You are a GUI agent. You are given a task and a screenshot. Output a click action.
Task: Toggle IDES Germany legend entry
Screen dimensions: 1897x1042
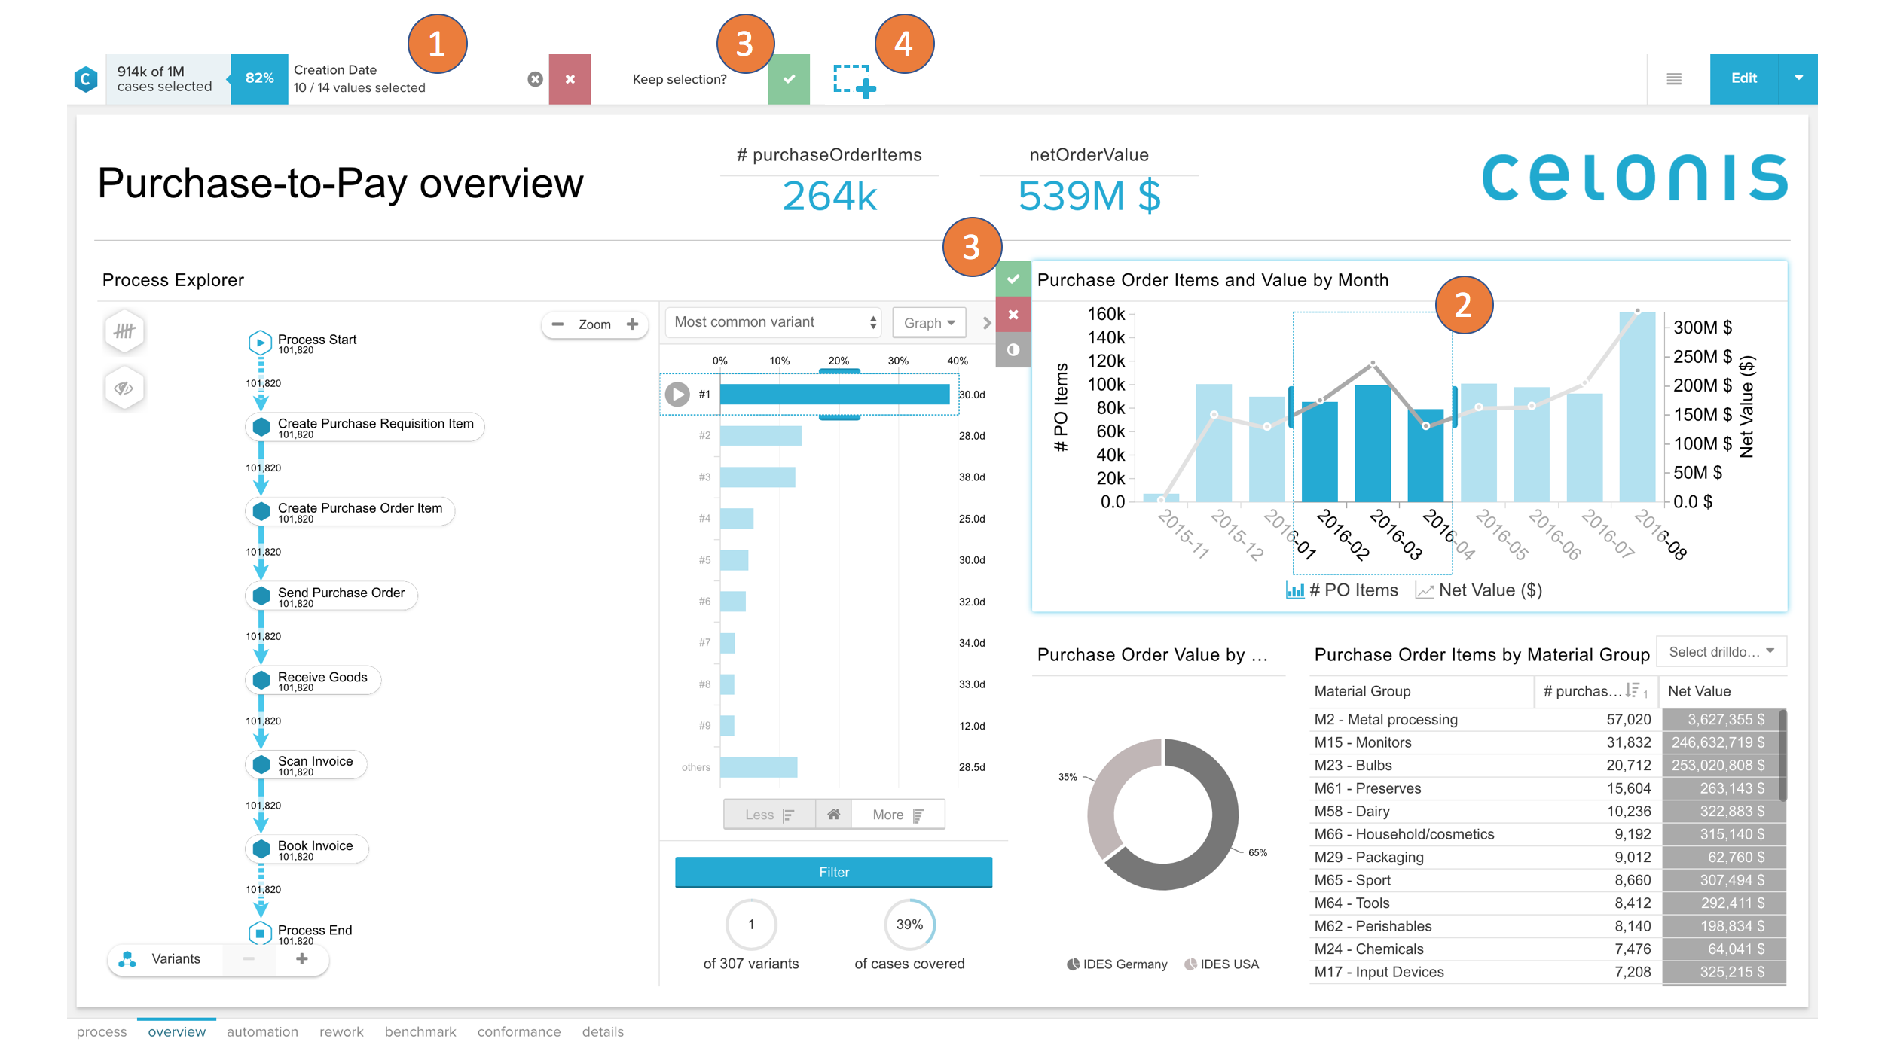(1117, 964)
